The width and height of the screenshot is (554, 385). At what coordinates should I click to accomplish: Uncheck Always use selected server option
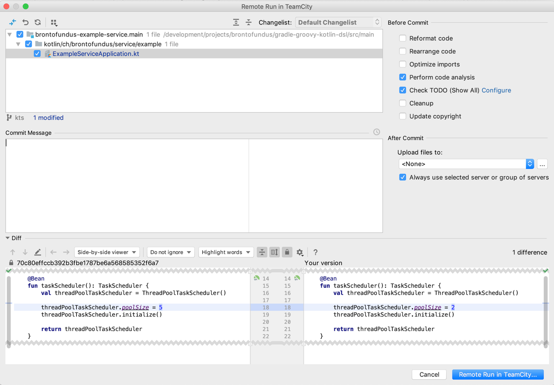(x=402, y=177)
